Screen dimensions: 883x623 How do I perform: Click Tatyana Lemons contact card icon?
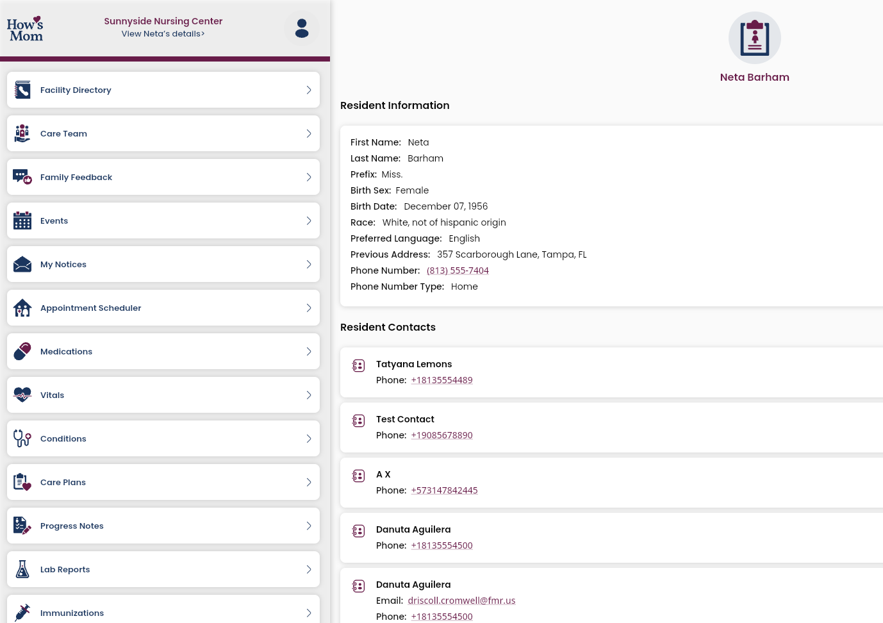(x=359, y=365)
